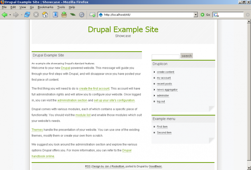Viewport: 251px width, 170px height.
Task: Open the Forward history dropdown arrow
Action: (22, 15)
